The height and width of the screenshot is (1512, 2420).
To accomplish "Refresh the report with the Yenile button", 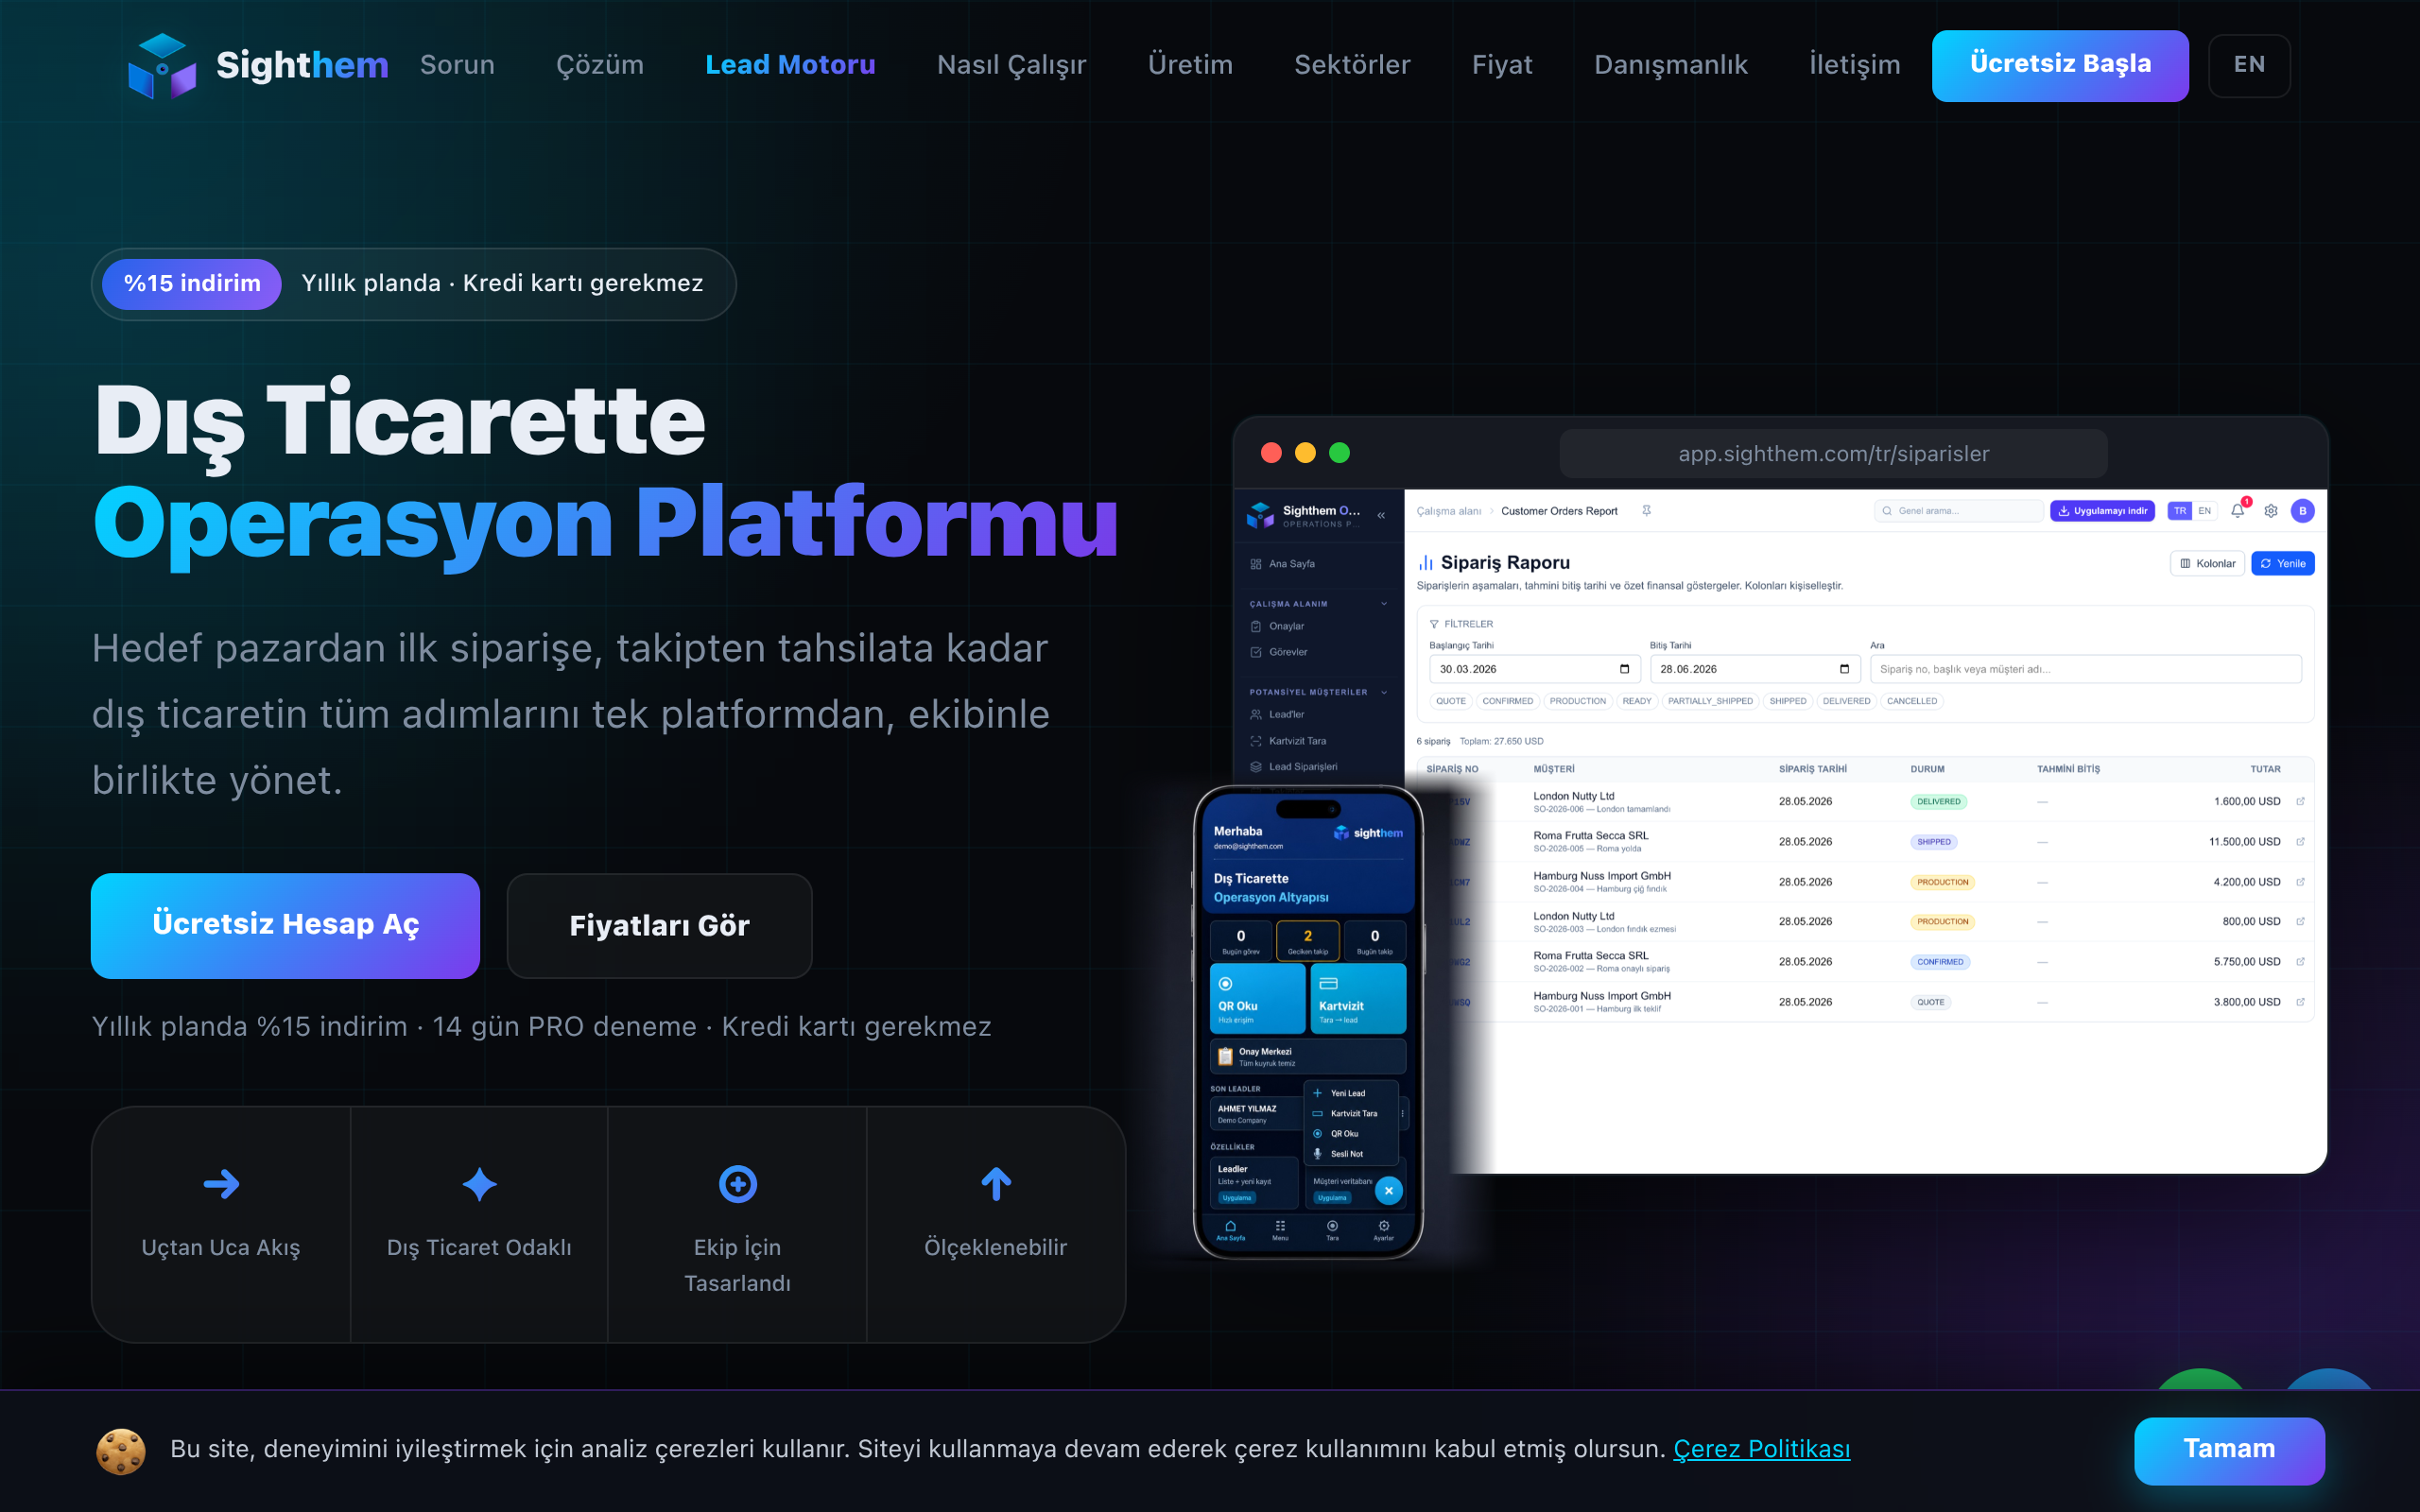I will click(x=2283, y=564).
